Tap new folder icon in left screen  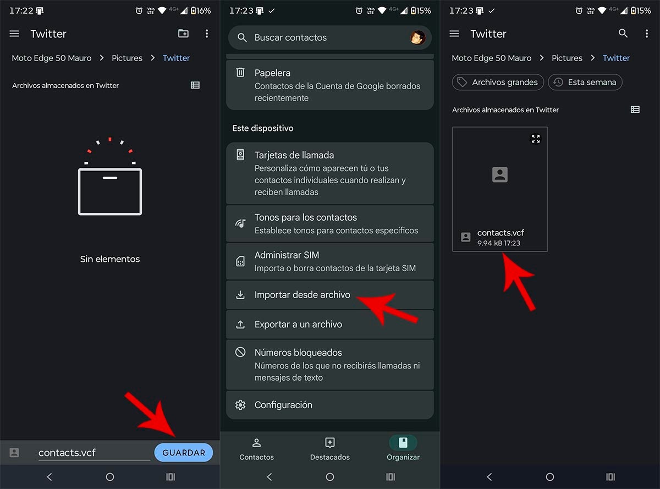pyautogui.click(x=183, y=34)
